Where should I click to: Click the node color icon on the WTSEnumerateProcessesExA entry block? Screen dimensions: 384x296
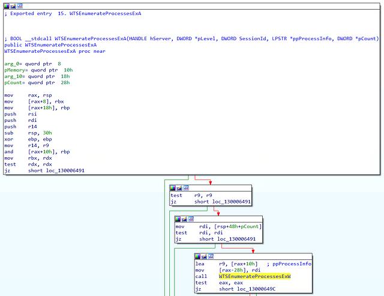(7, 6)
